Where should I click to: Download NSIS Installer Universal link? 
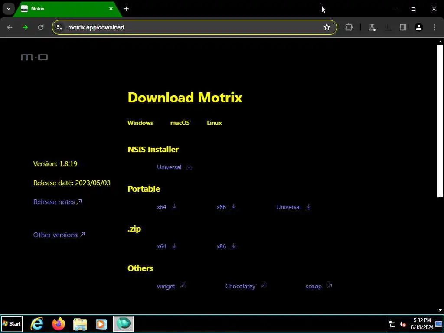click(x=169, y=167)
